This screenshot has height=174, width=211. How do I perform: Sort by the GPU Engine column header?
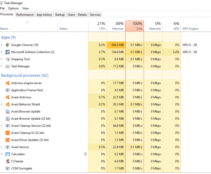click(x=196, y=26)
